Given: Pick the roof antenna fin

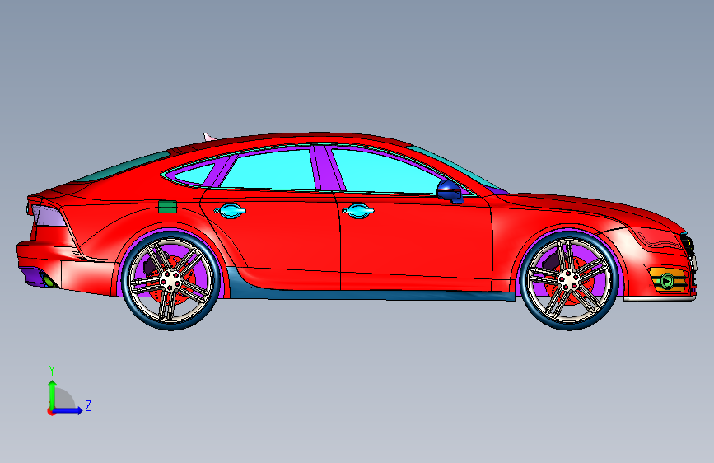Looking at the screenshot, I should (209, 136).
